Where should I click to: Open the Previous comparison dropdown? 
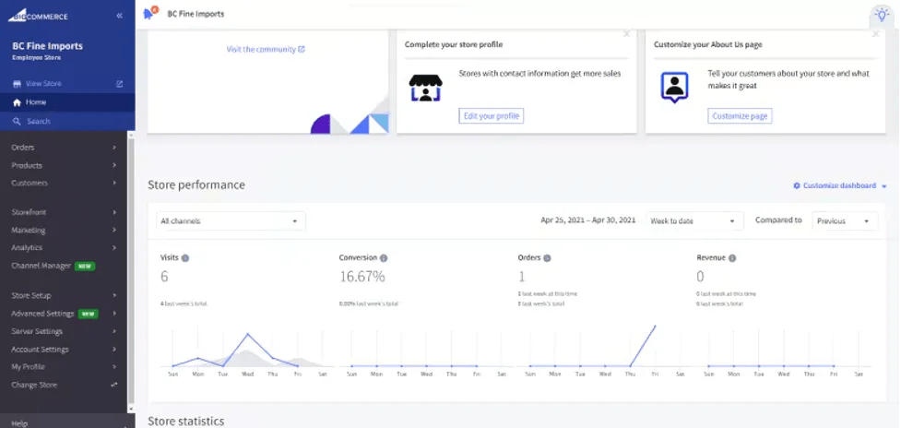tap(844, 221)
